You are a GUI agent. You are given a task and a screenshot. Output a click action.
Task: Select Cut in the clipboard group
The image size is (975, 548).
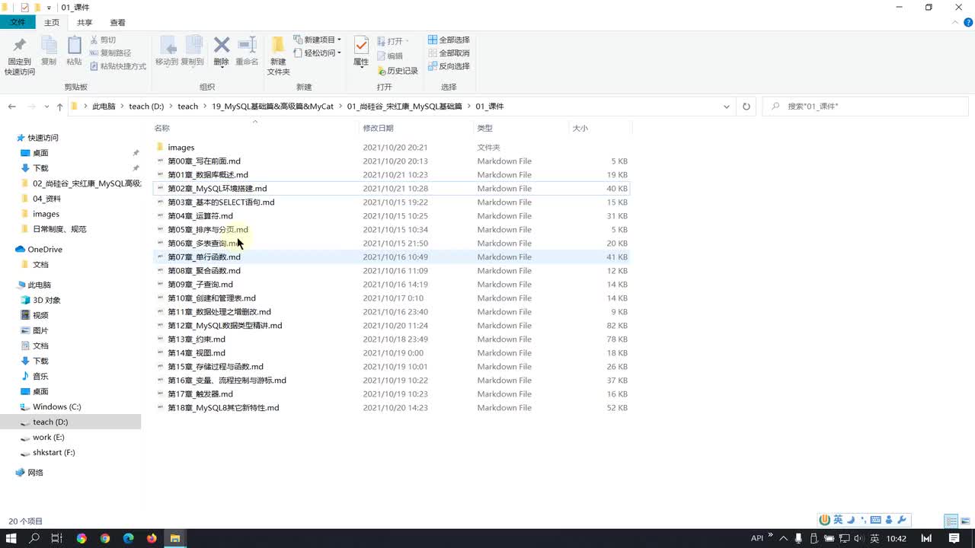(x=103, y=40)
